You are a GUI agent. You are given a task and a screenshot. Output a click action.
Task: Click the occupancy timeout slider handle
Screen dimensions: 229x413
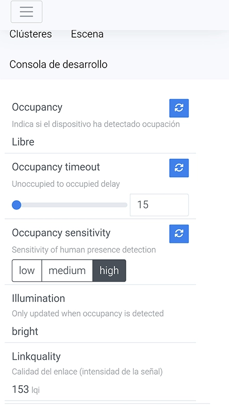coord(17,205)
